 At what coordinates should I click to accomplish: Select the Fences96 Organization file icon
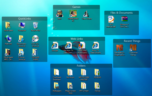point(120,47)
